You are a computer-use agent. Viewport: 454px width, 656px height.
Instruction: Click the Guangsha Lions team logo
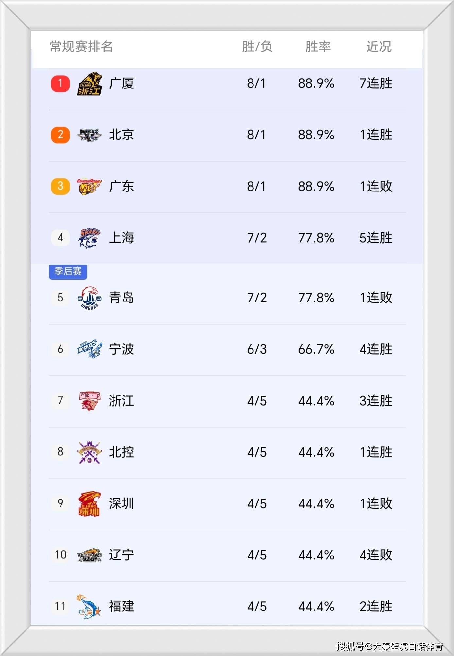89,83
